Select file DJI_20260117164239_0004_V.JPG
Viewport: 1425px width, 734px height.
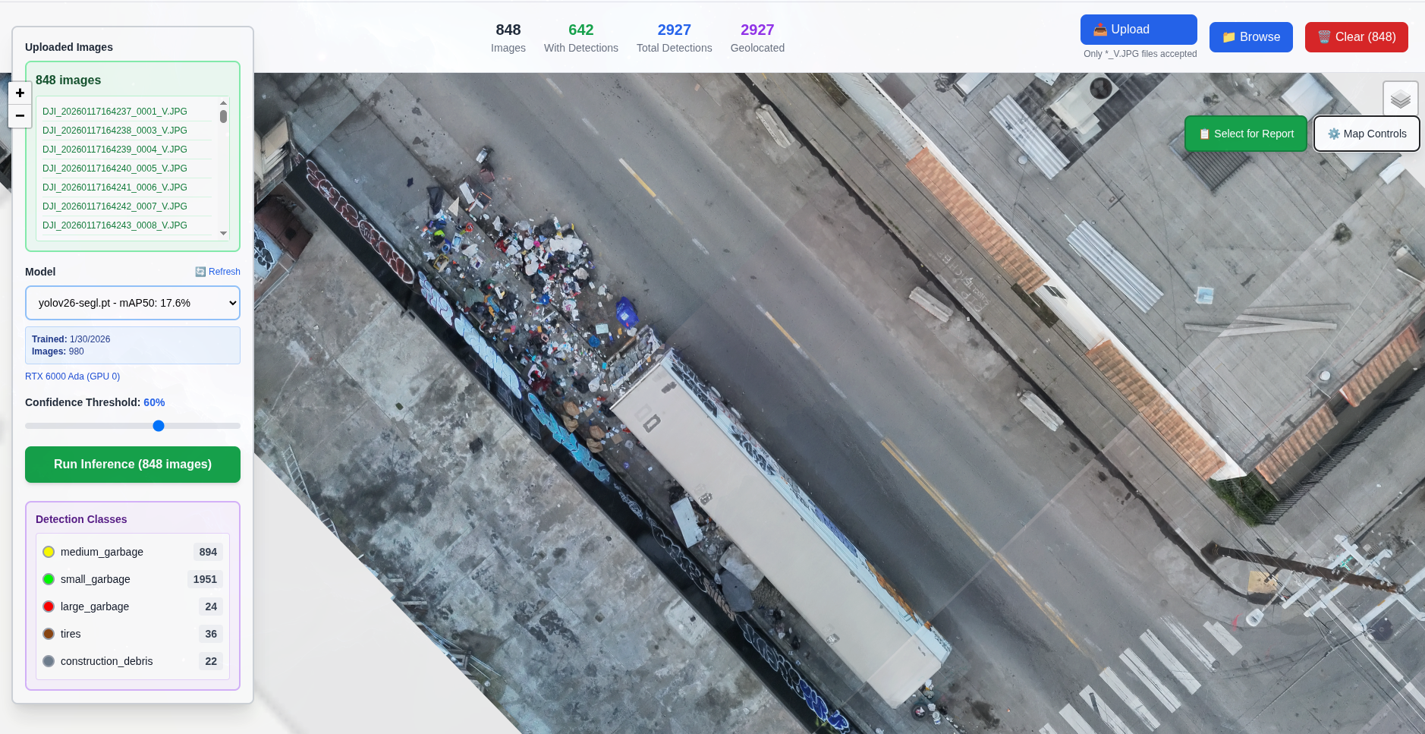[114, 150]
